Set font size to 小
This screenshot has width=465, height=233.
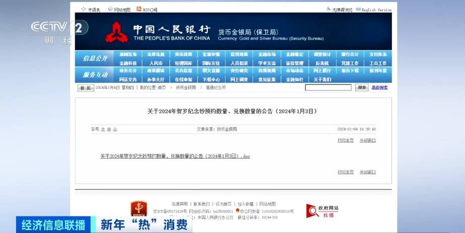point(115,130)
